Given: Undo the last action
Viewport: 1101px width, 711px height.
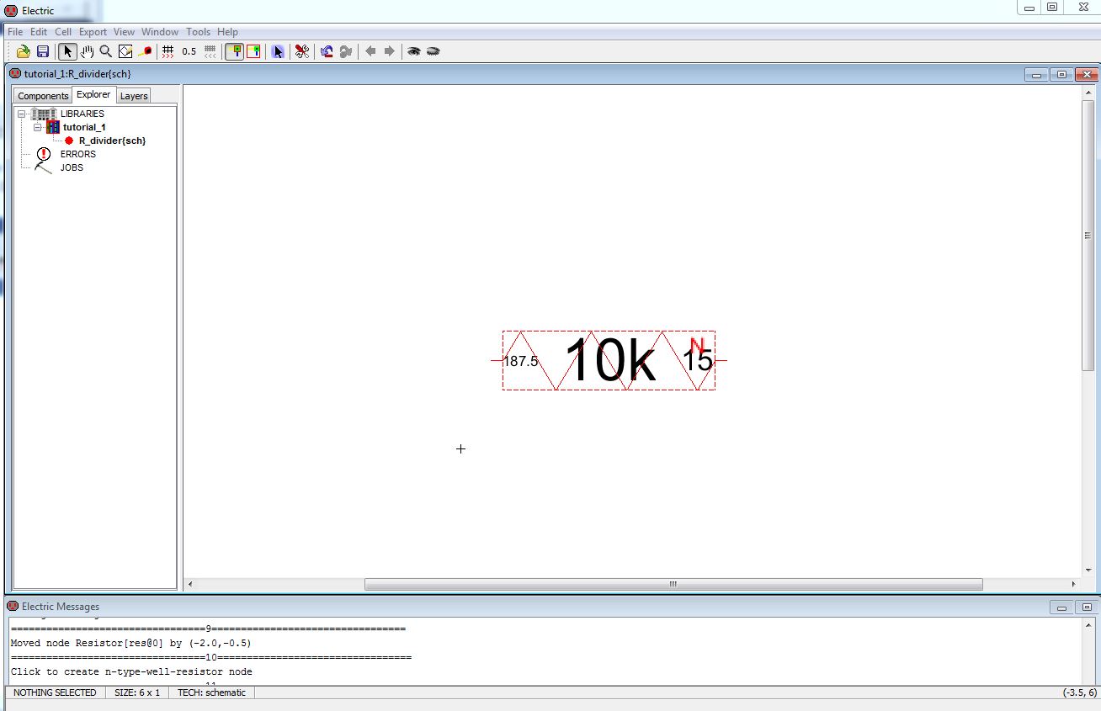Looking at the screenshot, I should (327, 51).
